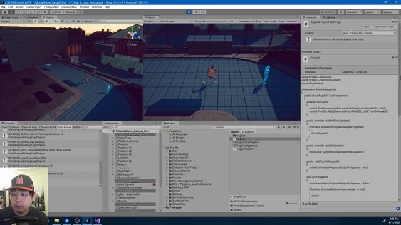Open the custom editor tools icon
This screenshot has height=225, width=401.
pyautogui.click(x=46, y=12)
